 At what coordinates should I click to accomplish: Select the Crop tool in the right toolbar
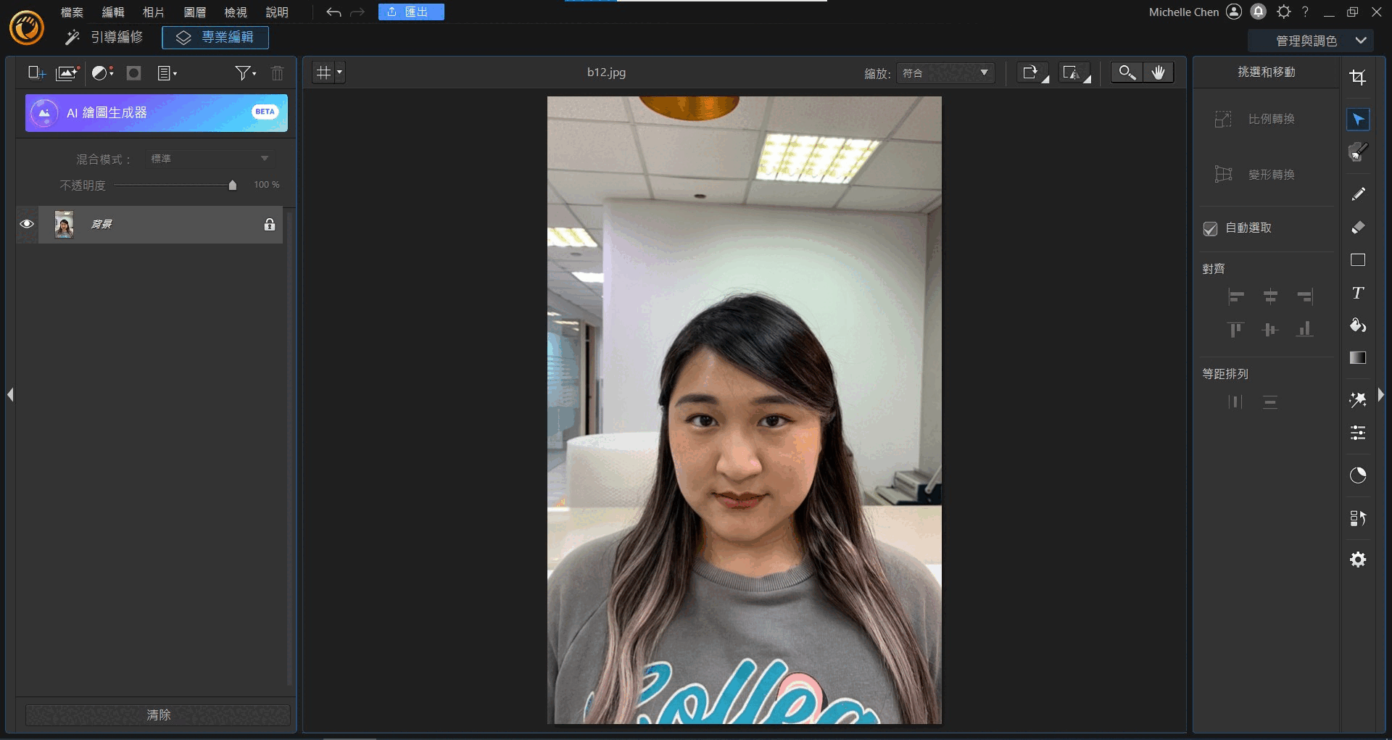(1358, 77)
